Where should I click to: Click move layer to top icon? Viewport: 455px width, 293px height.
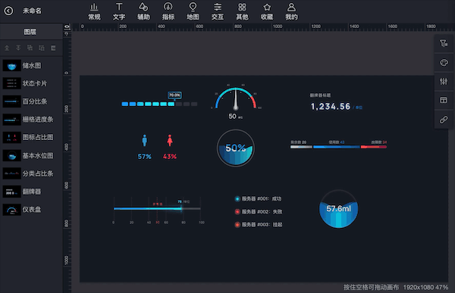7,48
